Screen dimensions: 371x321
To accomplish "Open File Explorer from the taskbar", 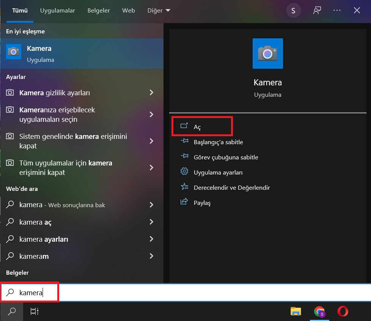I will click(296, 312).
